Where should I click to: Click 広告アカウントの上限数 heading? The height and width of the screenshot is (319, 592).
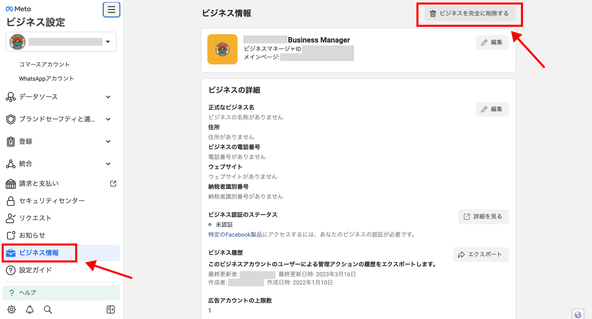click(x=240, y=300)
